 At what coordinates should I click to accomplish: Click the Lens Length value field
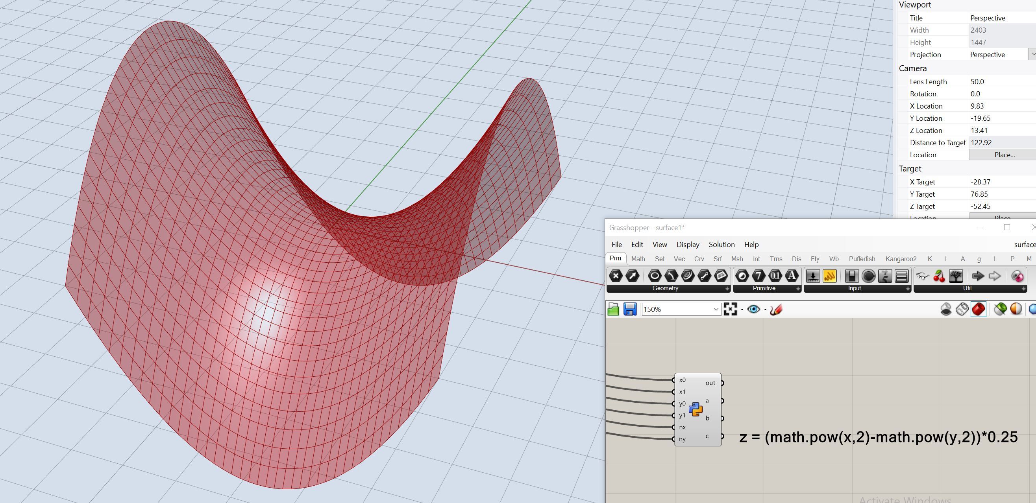[x=1002, y=81]
